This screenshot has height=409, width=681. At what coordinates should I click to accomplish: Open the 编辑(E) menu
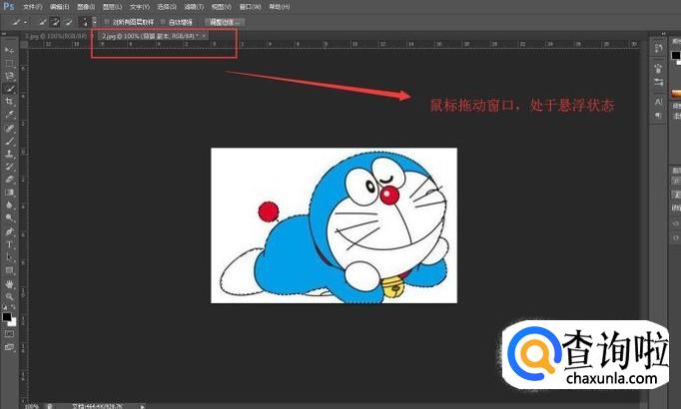pyautogui.click(x=60, y=7)
